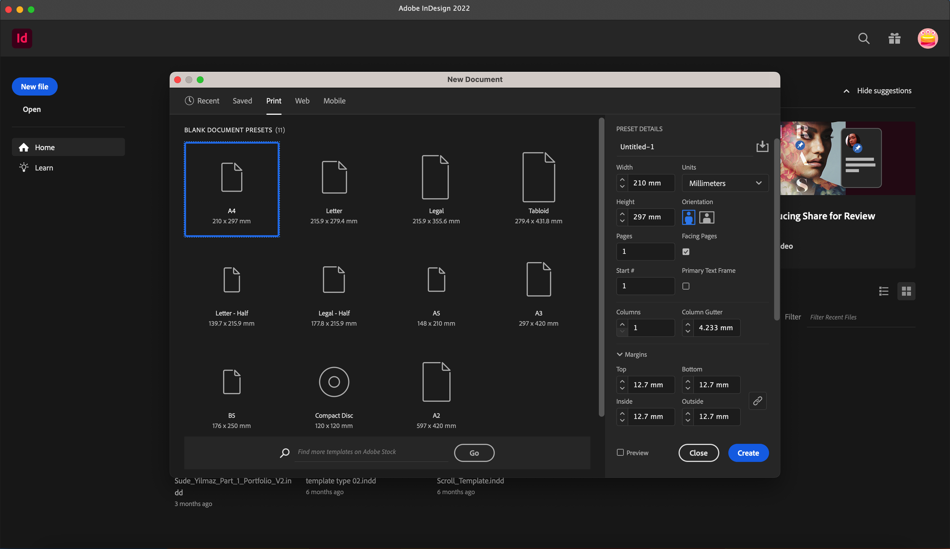Image resolution: width=950 pixels, height=549 pixels.
Task: Click the Height stepper arrows
Action: coord(622,217)
